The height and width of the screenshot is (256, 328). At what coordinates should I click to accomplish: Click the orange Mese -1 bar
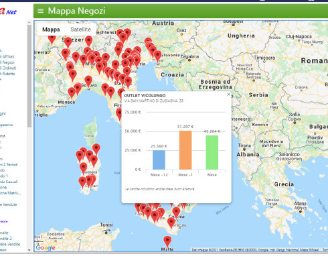[185, 150]
